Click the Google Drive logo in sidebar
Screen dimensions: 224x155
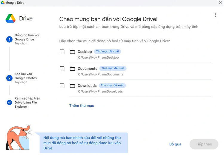(x=10, y=18)
